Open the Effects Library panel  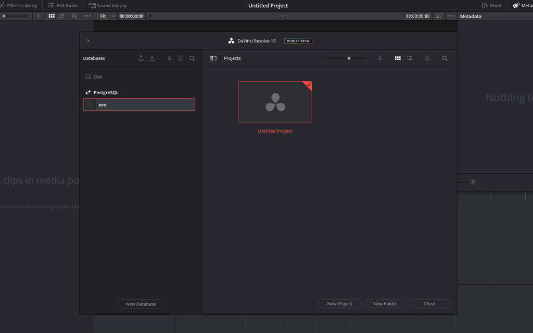pos(19,5)
